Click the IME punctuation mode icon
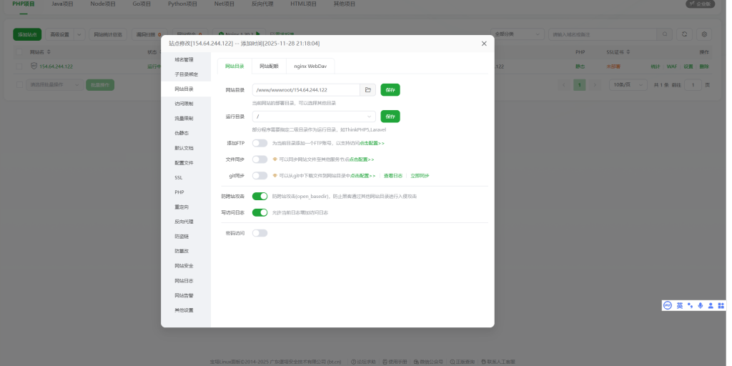Viewport: 732px width, 366px height. 691,305
